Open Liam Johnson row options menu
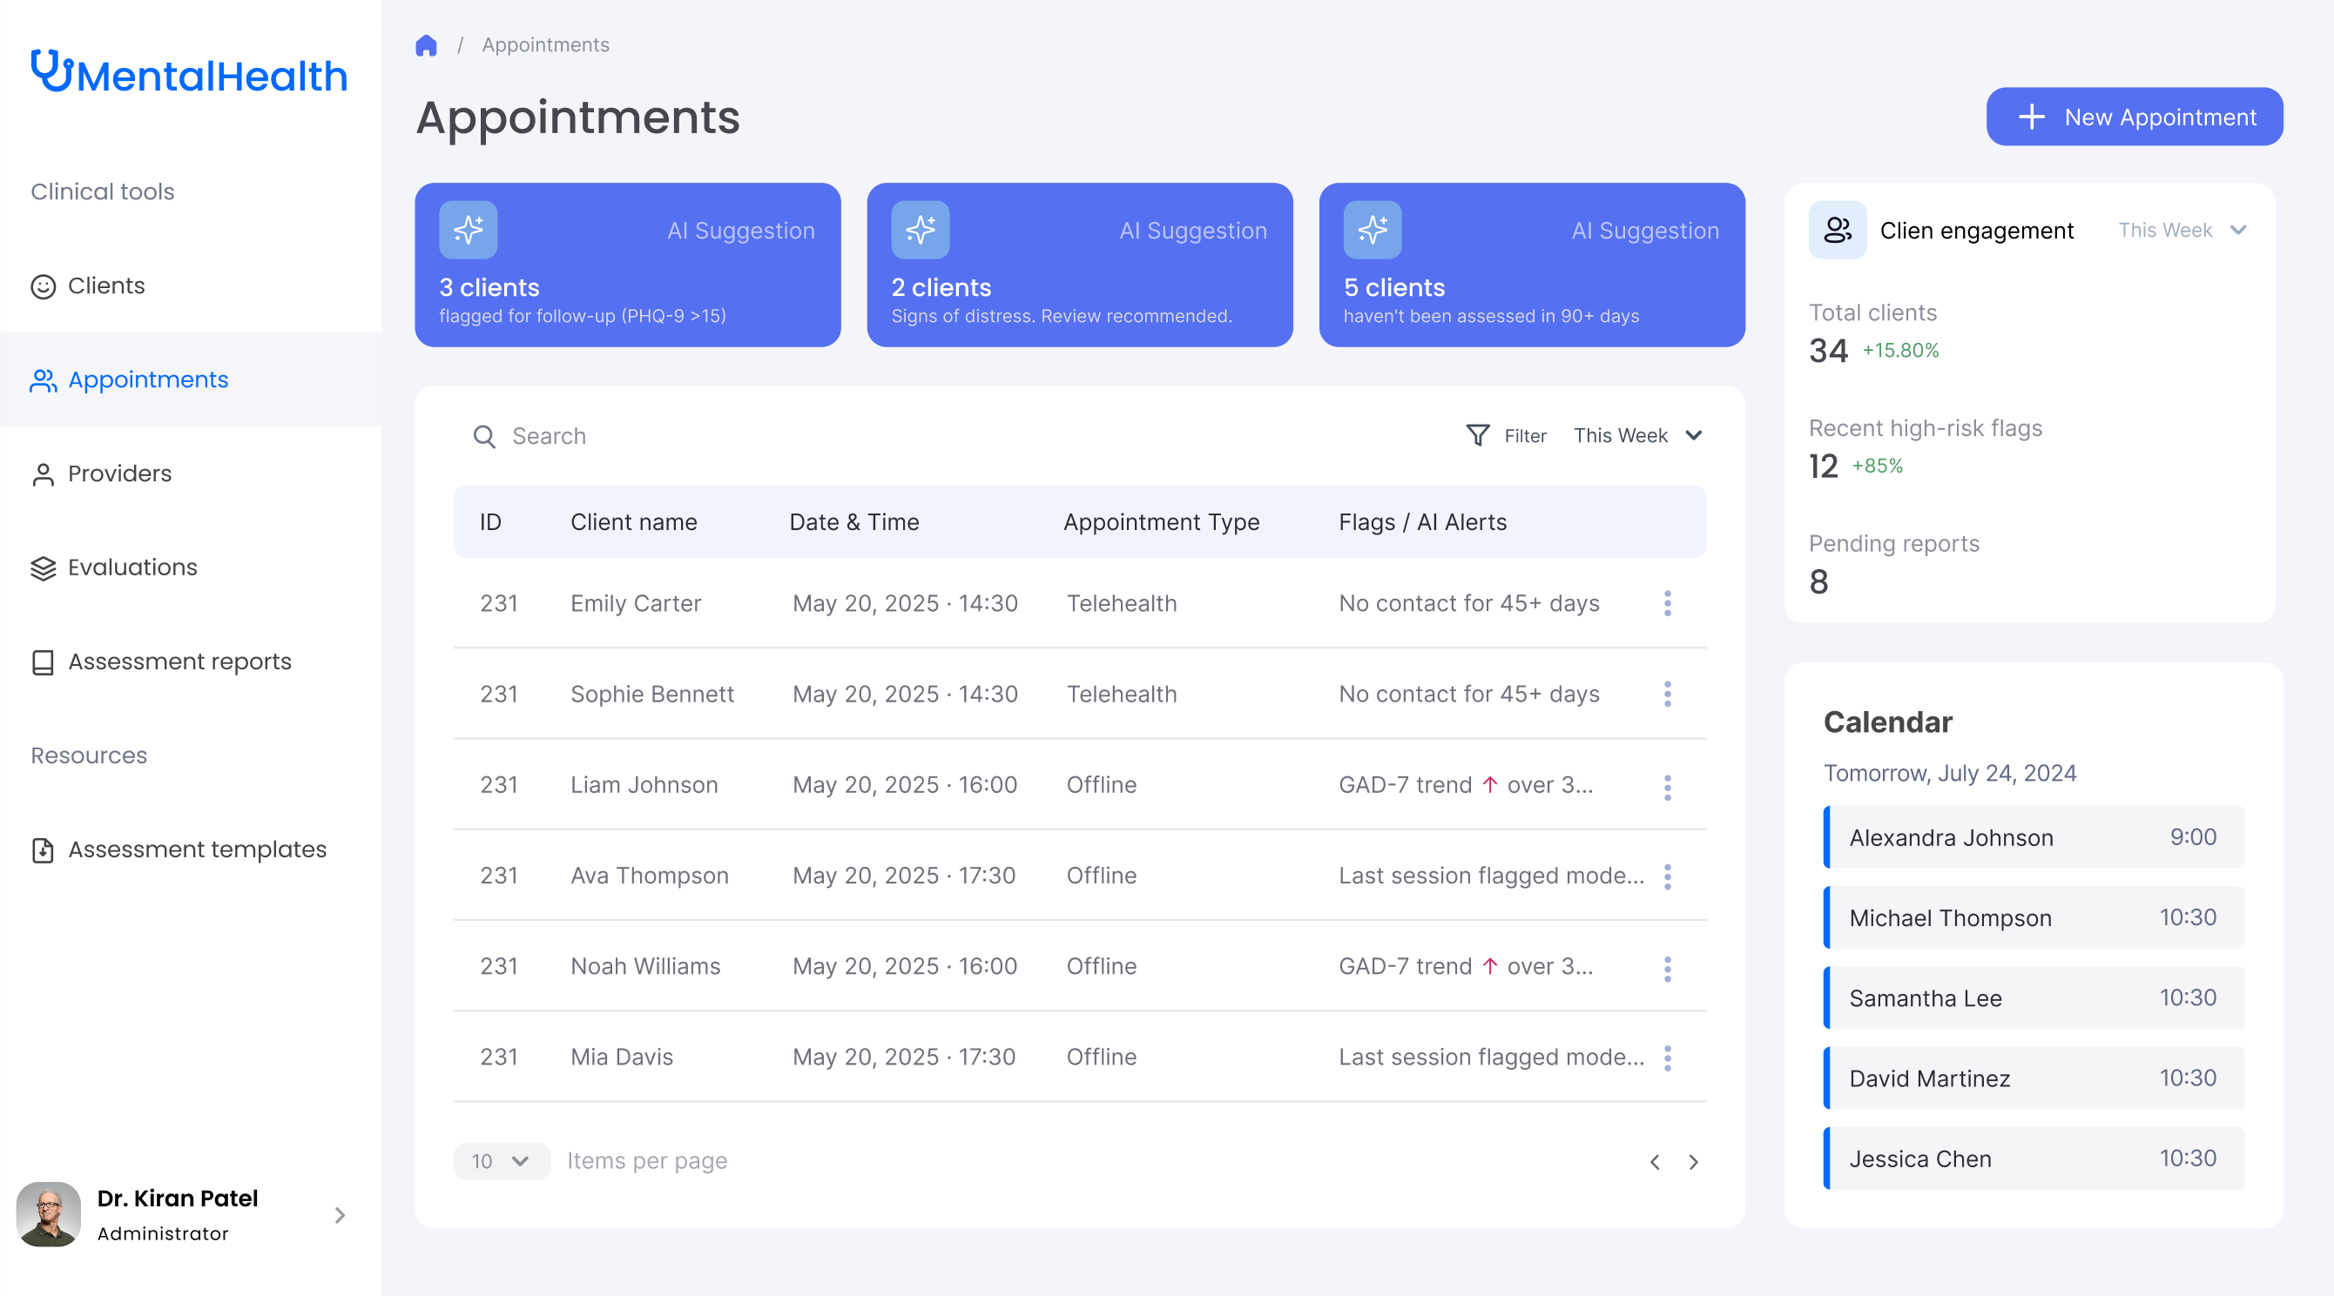The width and height of the screenshot is (2334, 1296). pyautogui.click(x=1667, y=786)
